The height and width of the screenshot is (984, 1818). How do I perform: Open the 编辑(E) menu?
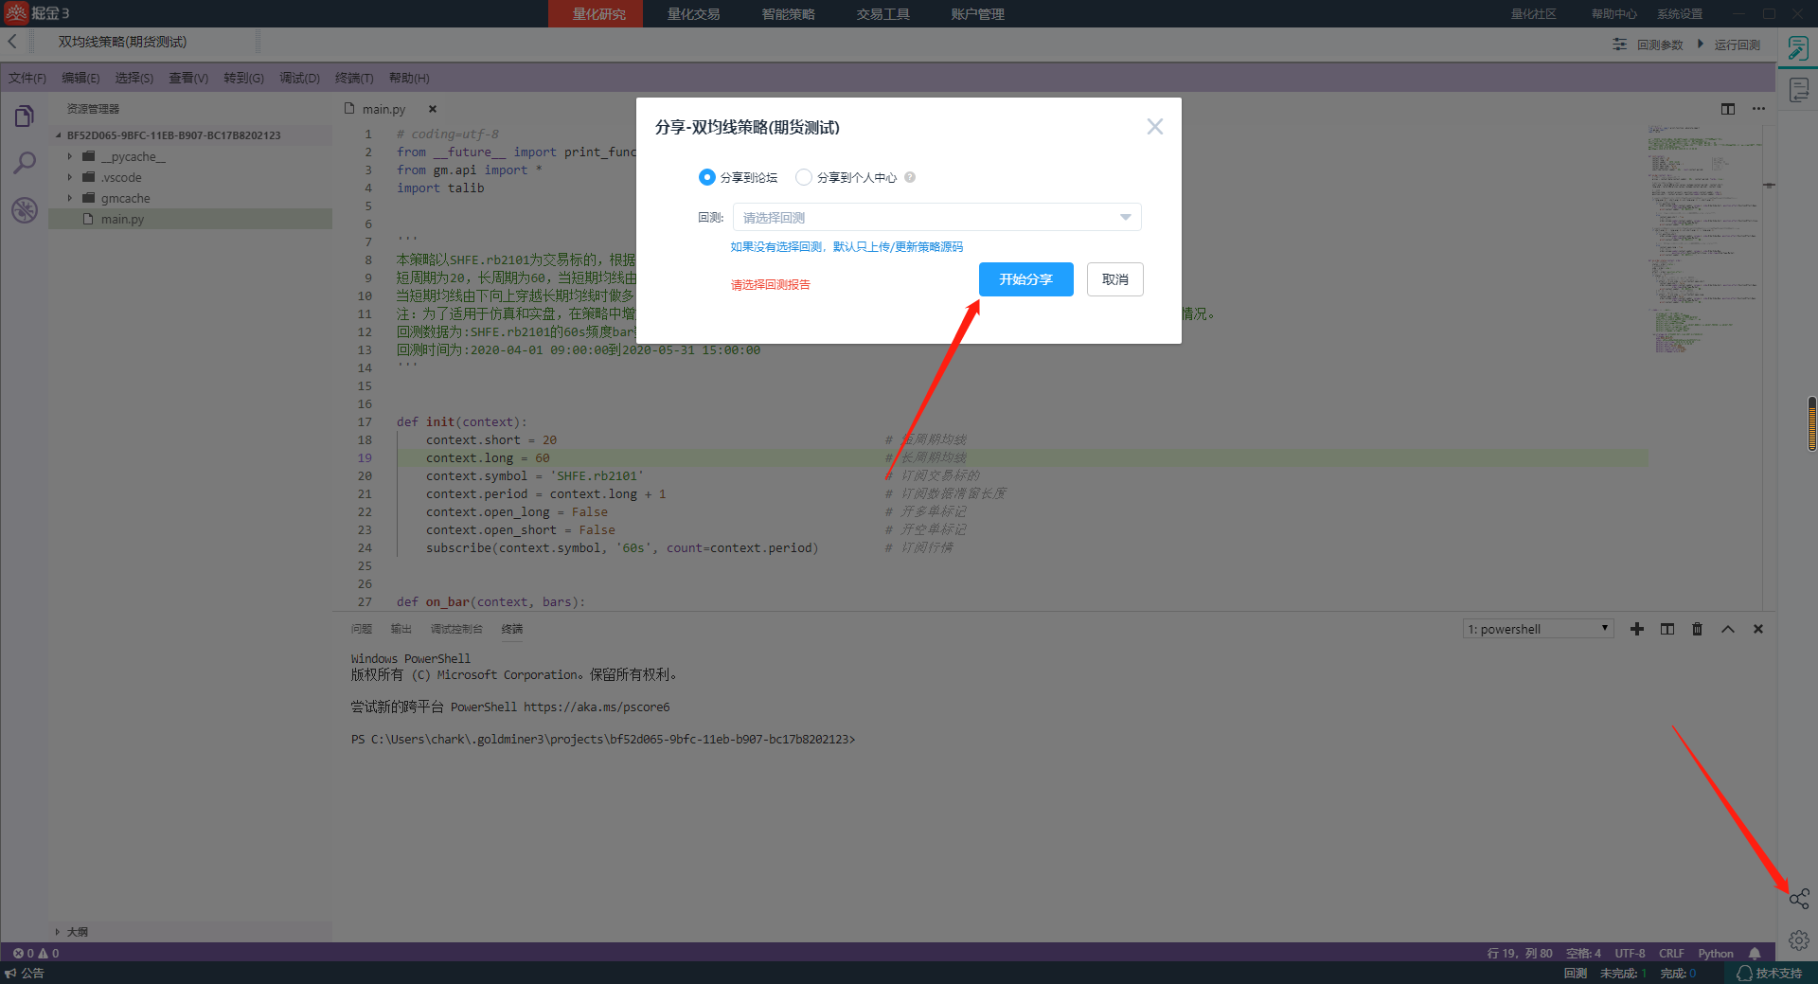80,78
